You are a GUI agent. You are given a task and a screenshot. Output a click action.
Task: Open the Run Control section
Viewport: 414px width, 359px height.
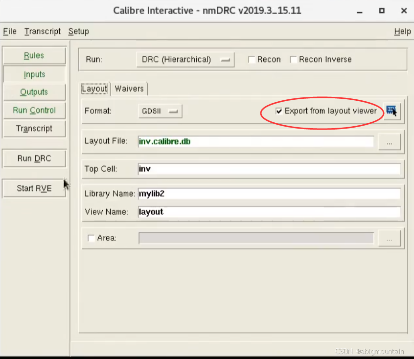tap(34, 110)
